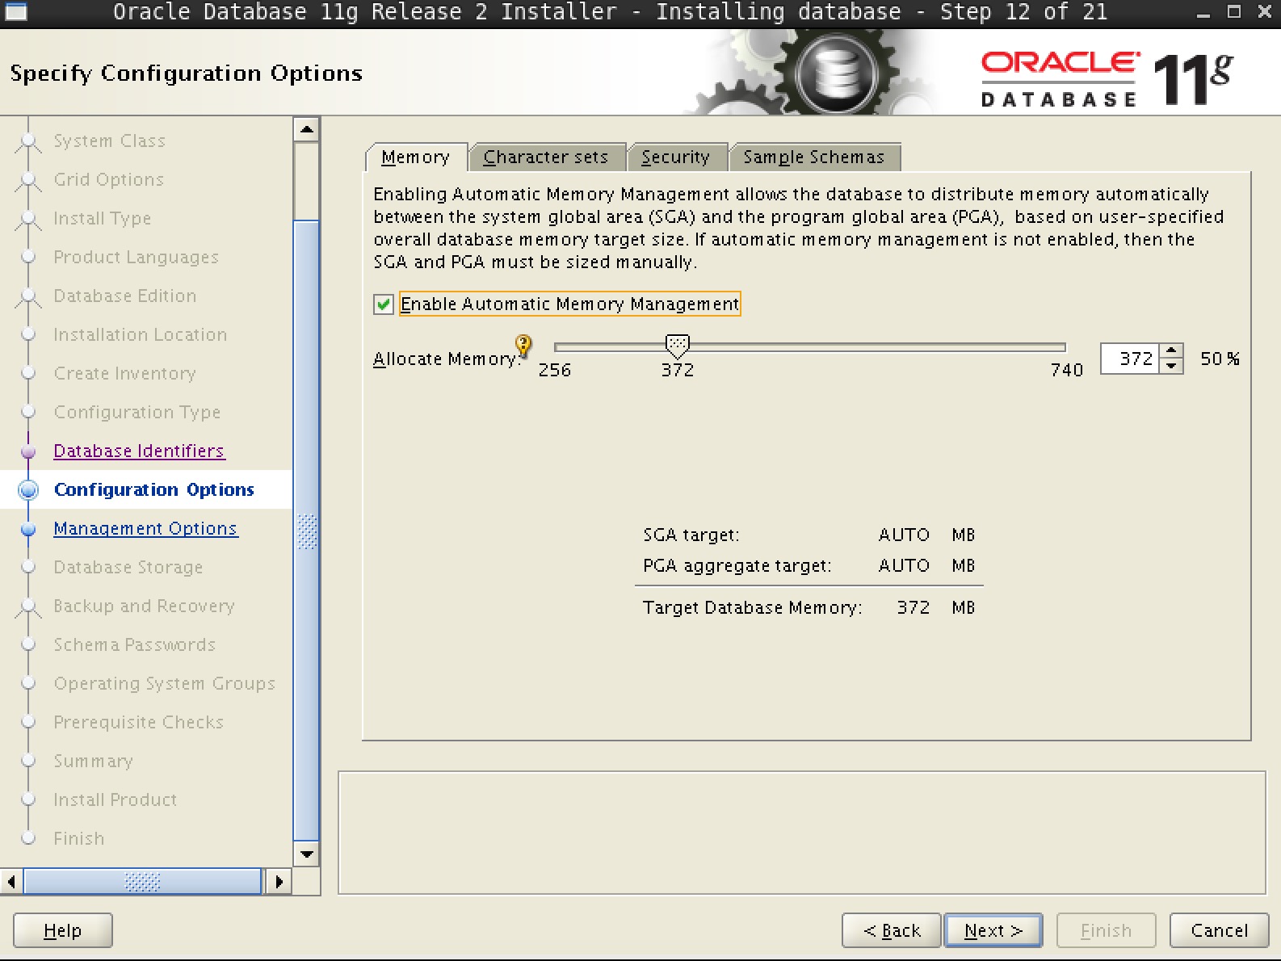
Task: Decrease memory value with spinner down arrow
Action: [x=1171, y=366]
